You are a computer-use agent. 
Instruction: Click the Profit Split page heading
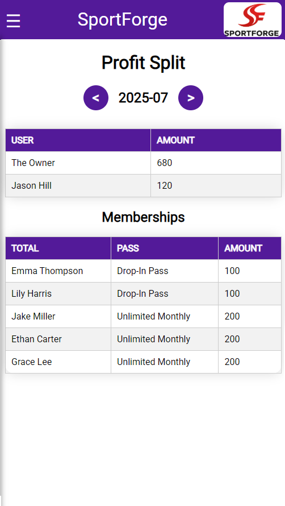tap(143, 63)
